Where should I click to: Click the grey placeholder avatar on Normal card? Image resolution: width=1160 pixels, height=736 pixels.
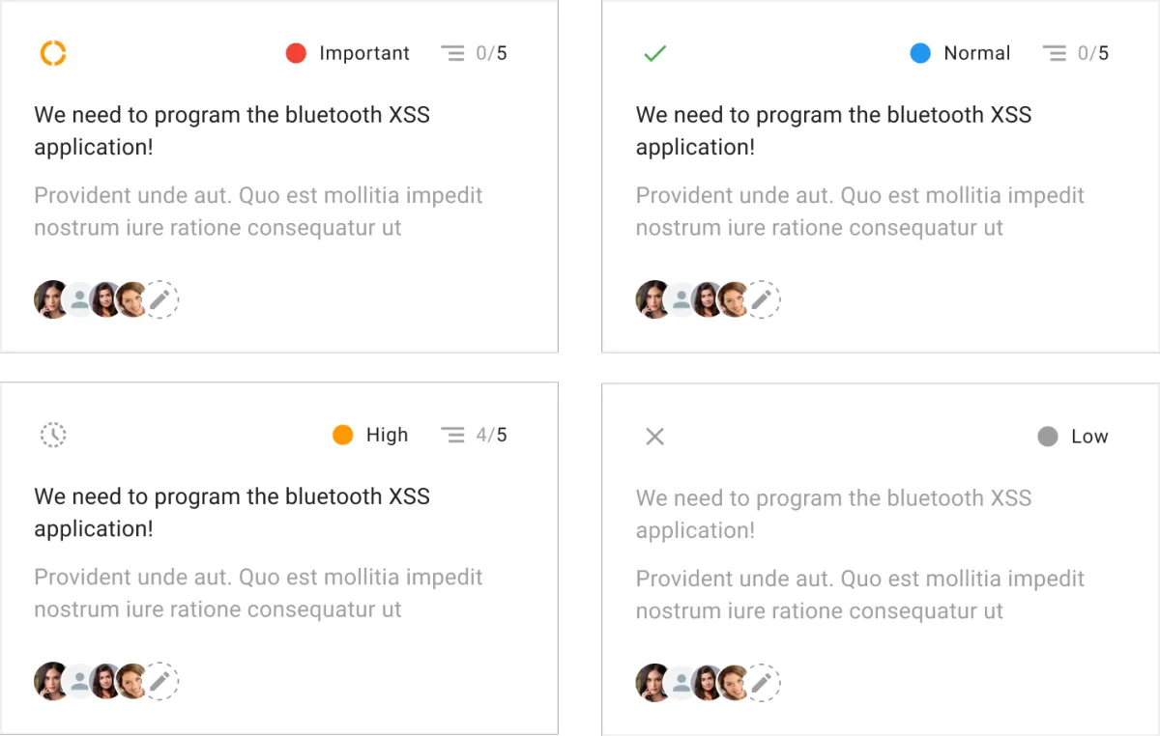(x=681, y=300)
